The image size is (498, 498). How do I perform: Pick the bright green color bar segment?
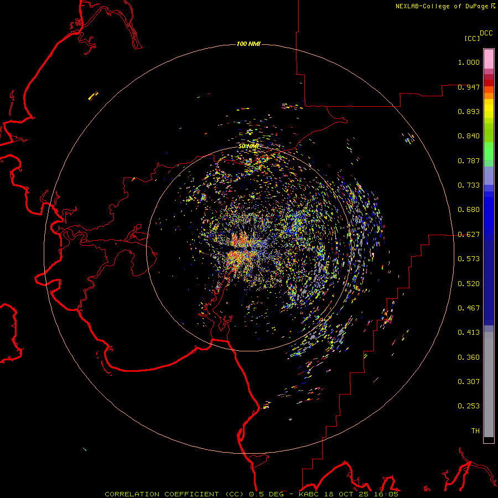tap(489, 151)
